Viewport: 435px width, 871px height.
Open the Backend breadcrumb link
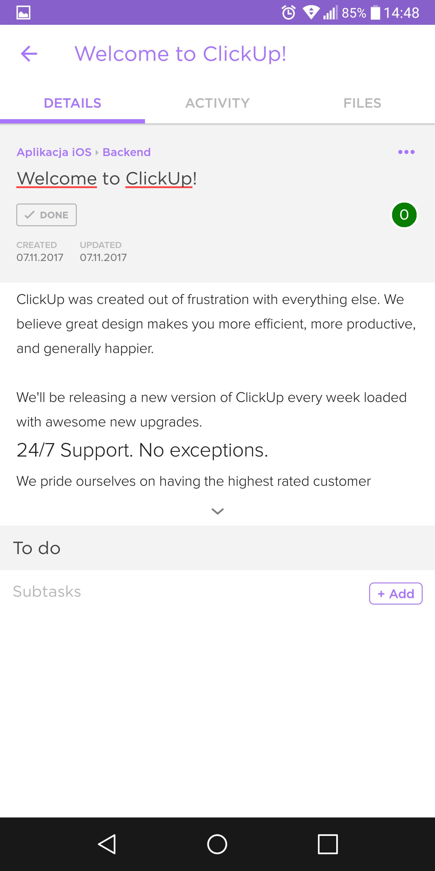(x=127, y=152)
